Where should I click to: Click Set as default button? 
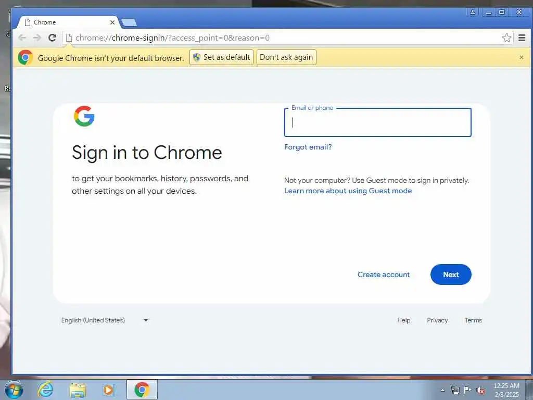221,57
